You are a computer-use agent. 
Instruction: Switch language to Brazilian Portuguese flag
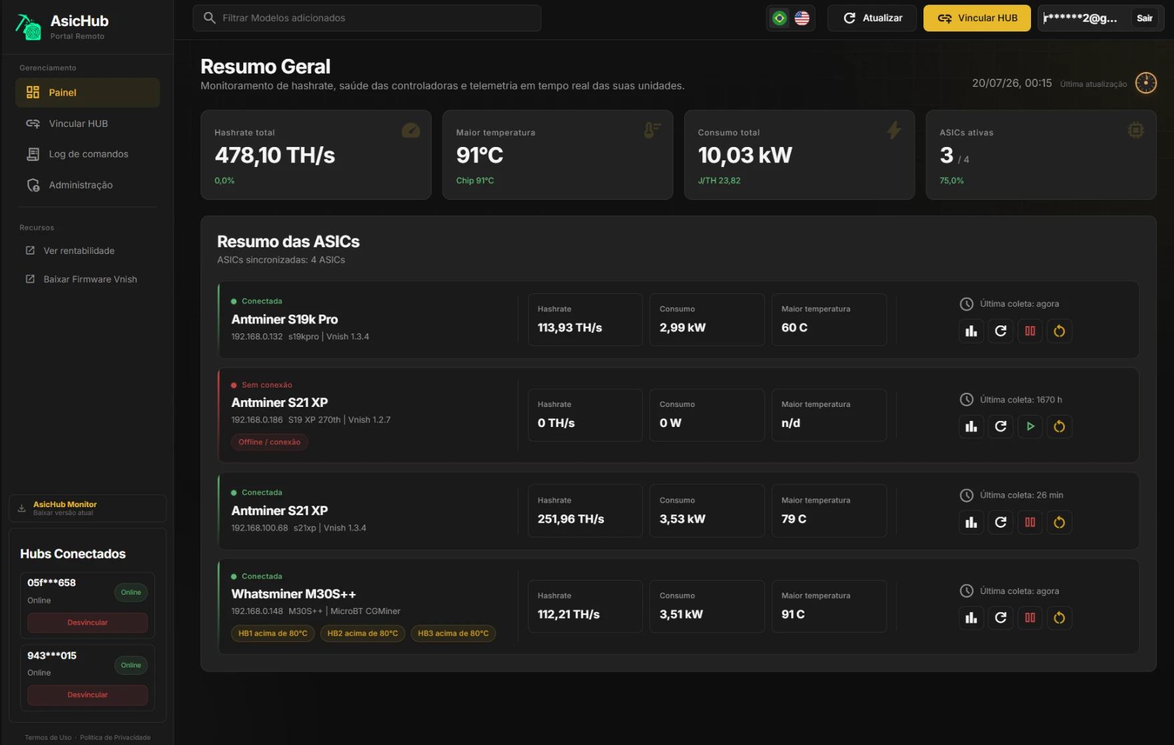(x=779, y=18)
